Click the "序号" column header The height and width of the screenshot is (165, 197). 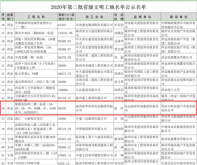coord(3,17)
